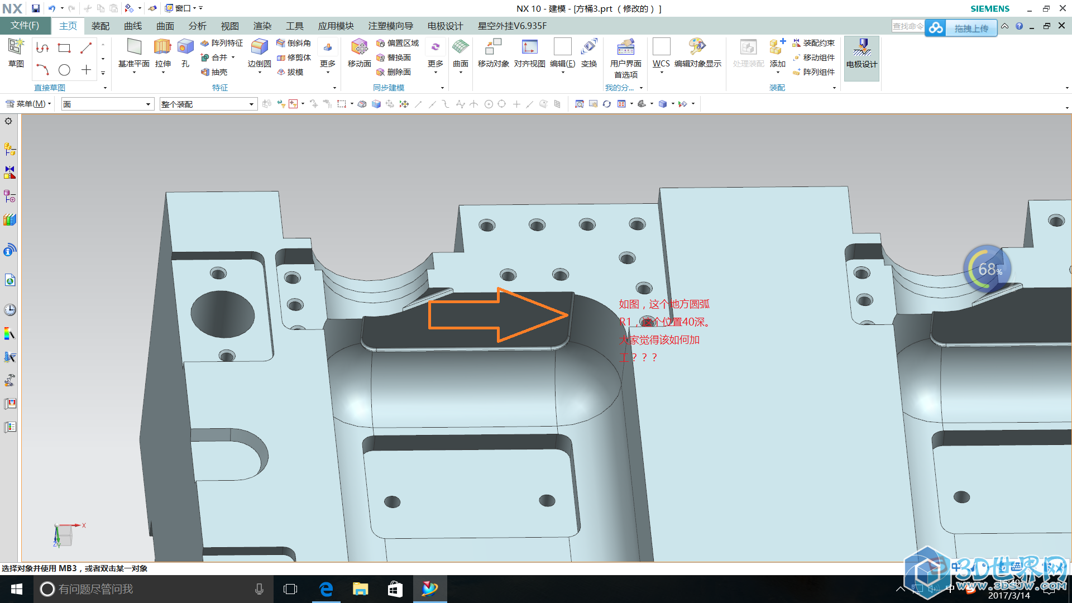This screenshot has height=603, width=1072.
Task: Select the Profile sketch curve tool
Action: (42, 48)
